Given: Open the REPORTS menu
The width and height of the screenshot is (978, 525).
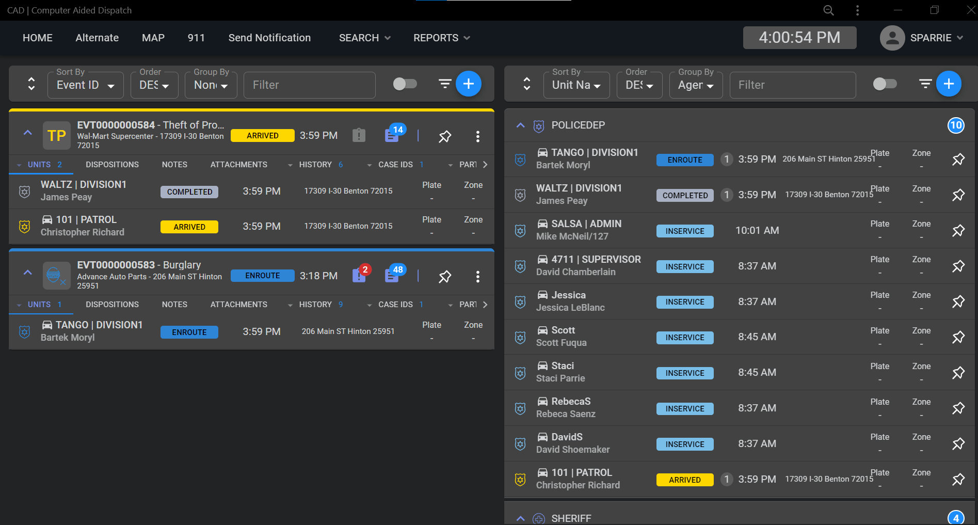Looking at the screenshot, I should pyautogui.click(x=441, y=38).
